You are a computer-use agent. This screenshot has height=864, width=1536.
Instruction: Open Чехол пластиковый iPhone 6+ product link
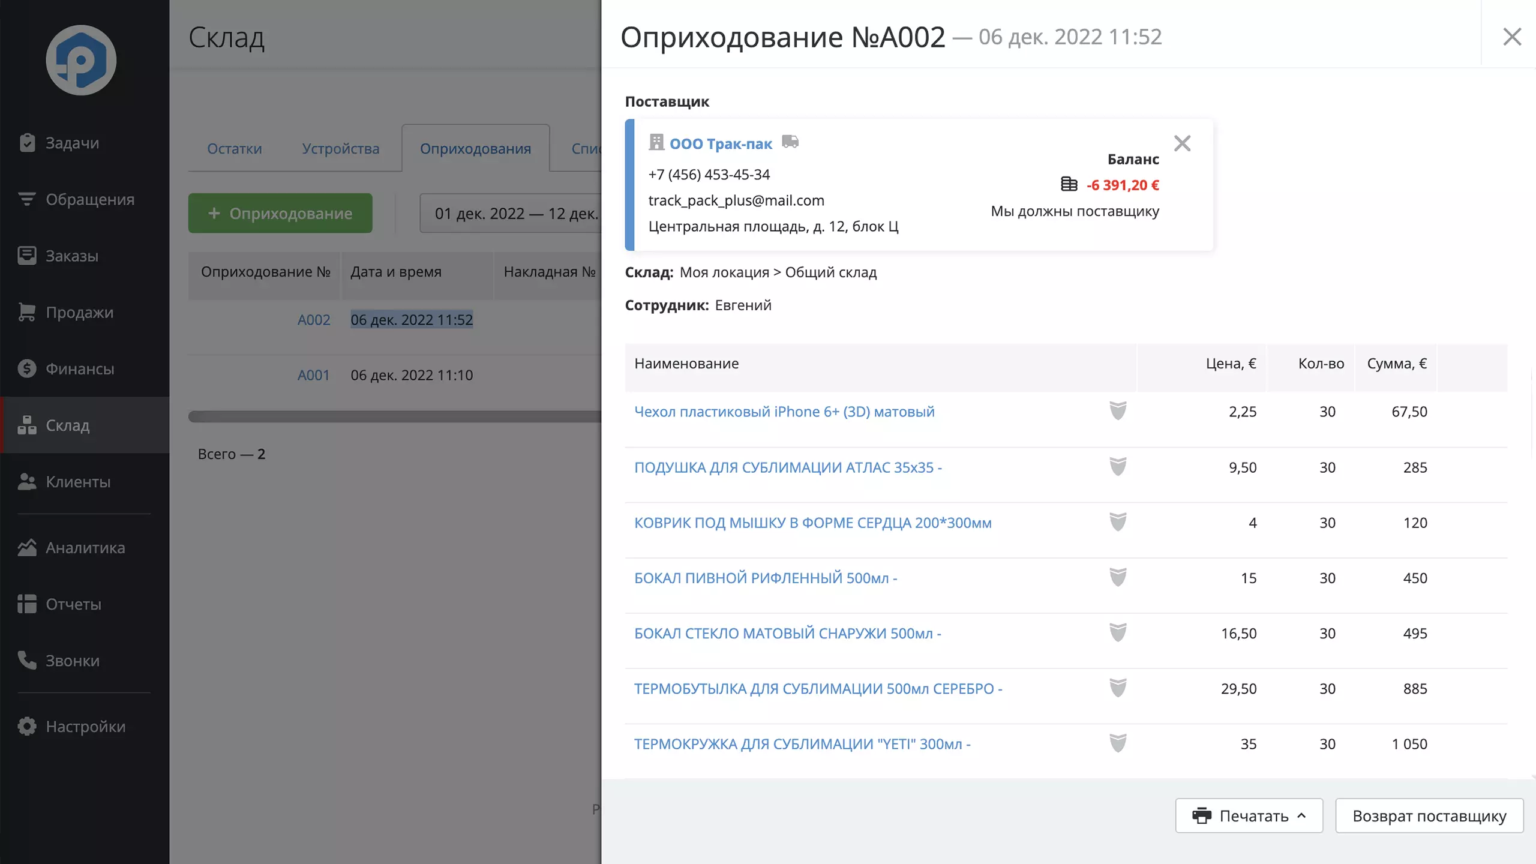pos(784,412)
